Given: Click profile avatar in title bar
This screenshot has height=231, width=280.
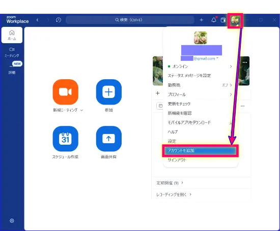Looking at the screenshot, I should (235, 20).
